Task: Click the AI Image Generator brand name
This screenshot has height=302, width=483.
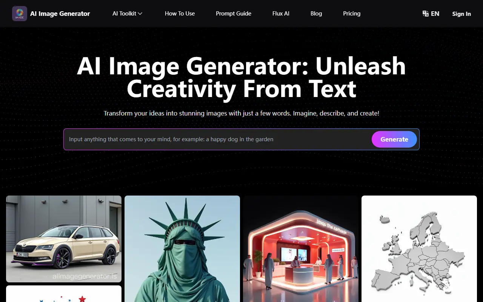Action: tap(60, 14)
